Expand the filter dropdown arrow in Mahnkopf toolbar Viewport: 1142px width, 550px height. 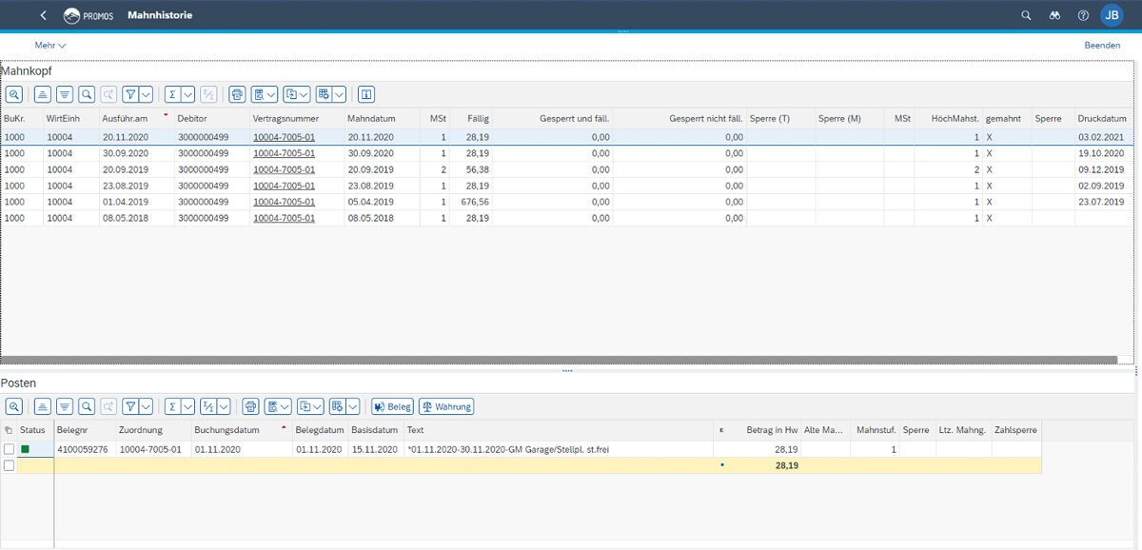(146, 94)
